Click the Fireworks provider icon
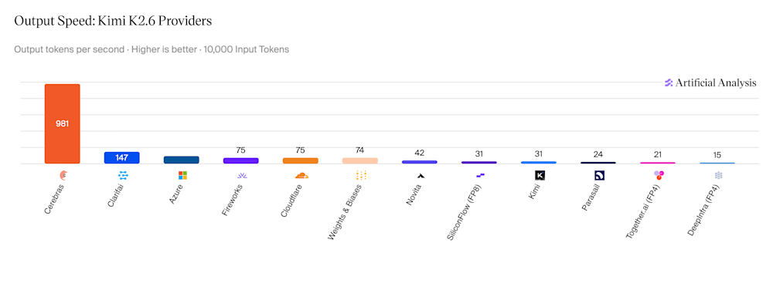This screenshot has height=290, width=773. [241, 175]
